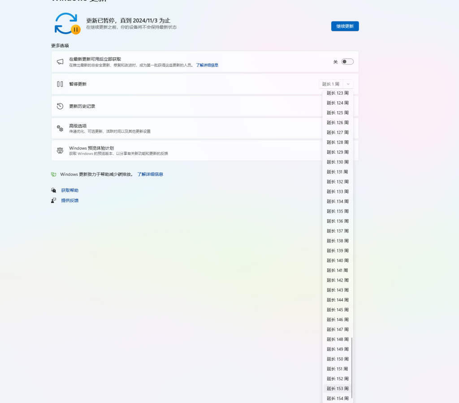459x403 pixels.
Task: Click the green leaf carbon emissions icon
Action: (54, 174)
